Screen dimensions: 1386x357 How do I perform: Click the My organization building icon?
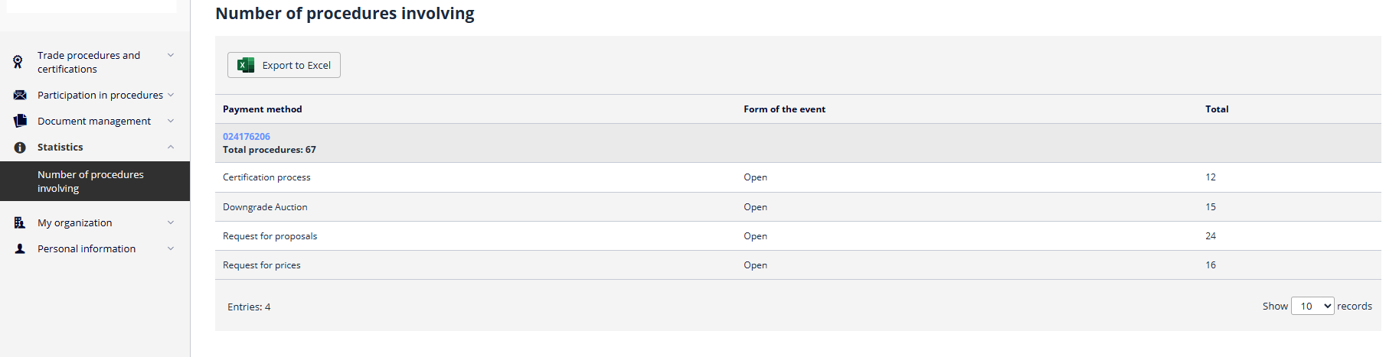coord(20,222)
